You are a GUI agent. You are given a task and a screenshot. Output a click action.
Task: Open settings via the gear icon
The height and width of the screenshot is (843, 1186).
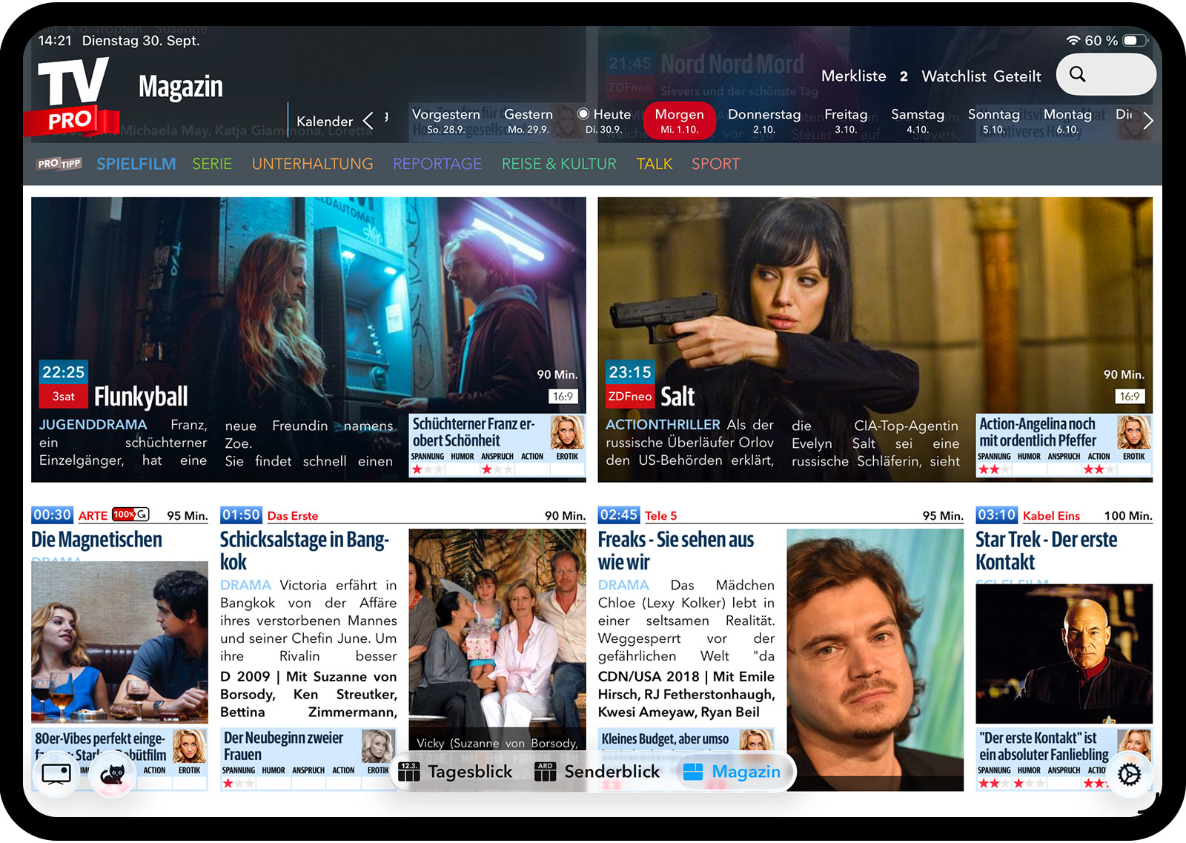[1129, 774]
